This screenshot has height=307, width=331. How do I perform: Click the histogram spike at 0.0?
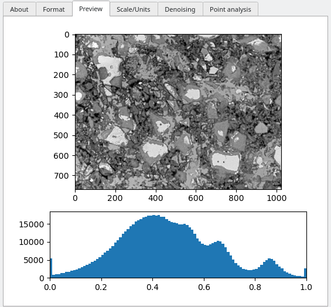pos(51,268)
